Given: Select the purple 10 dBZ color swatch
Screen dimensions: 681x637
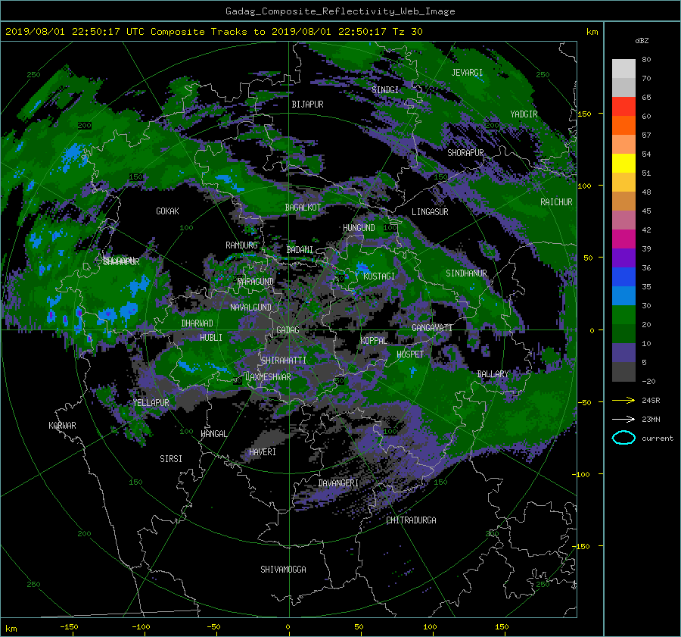Looking at the screenshot, I should pos(623,352).
